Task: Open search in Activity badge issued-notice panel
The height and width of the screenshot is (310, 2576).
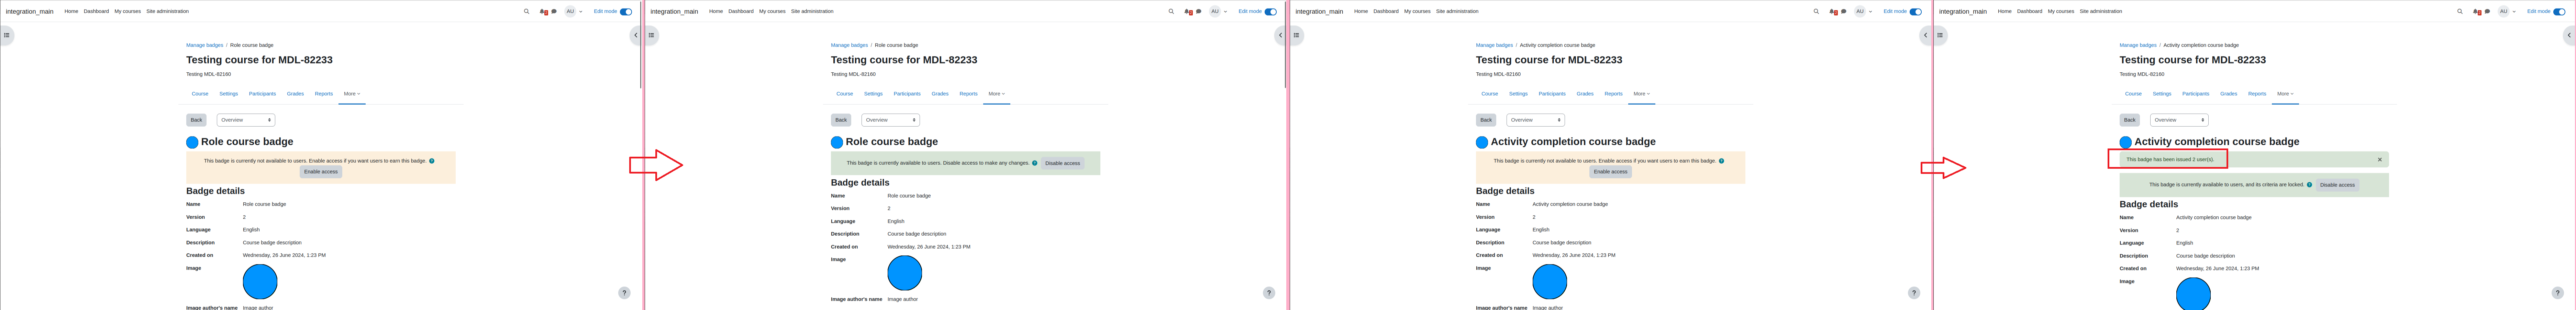Action: [2460, 12]
